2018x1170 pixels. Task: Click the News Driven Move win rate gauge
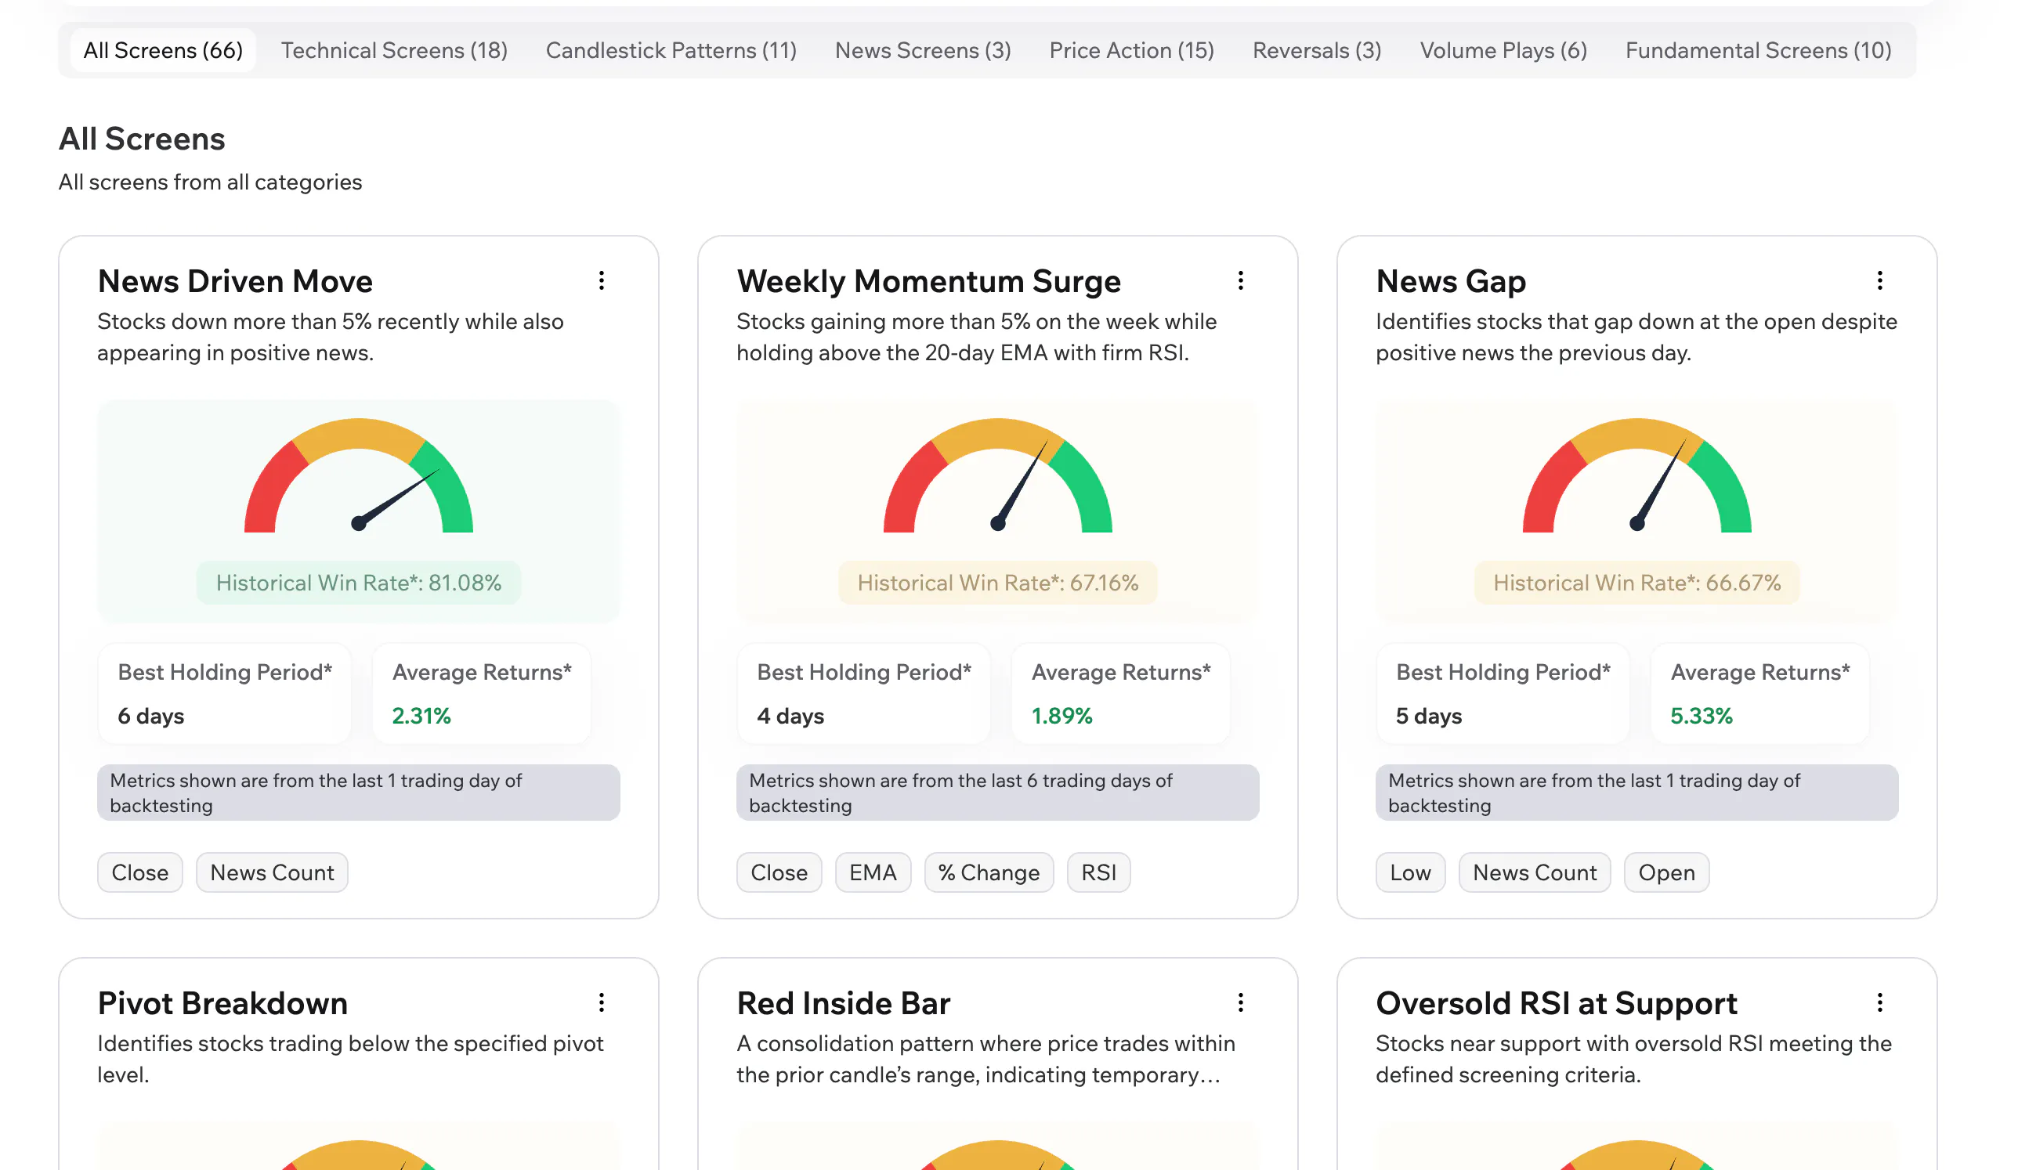359,475
